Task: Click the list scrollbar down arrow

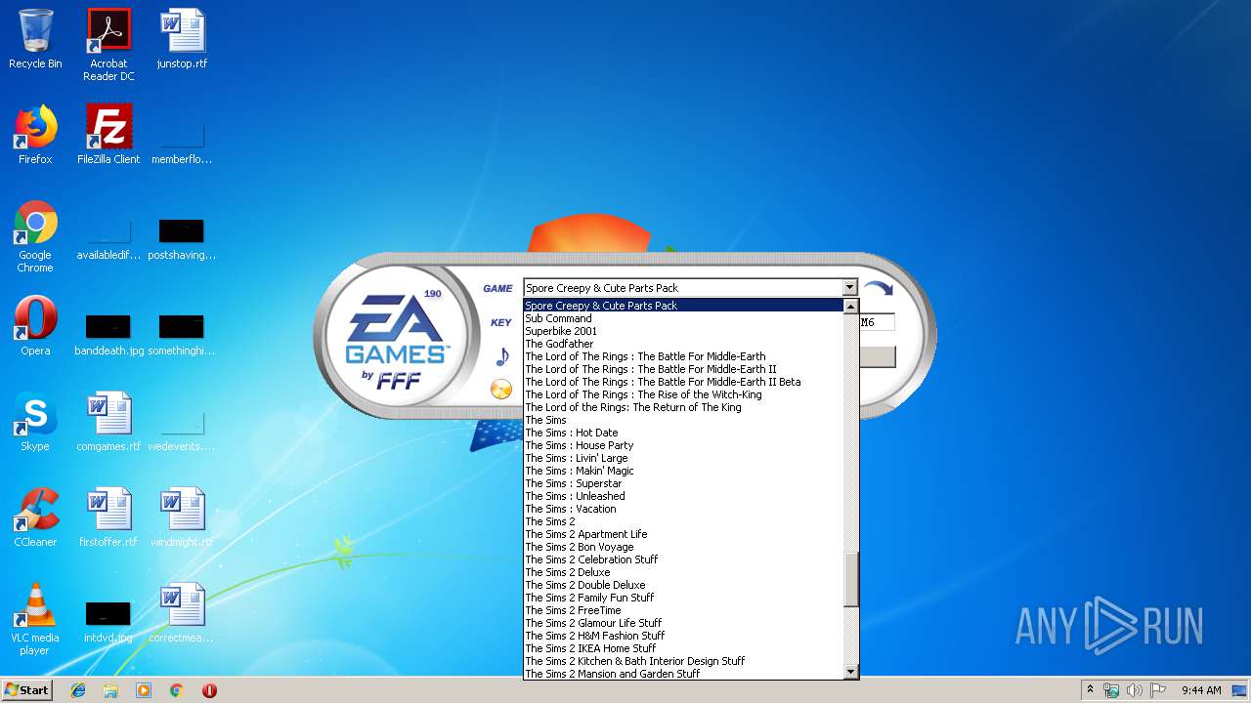Action: (x=850, y=672)
